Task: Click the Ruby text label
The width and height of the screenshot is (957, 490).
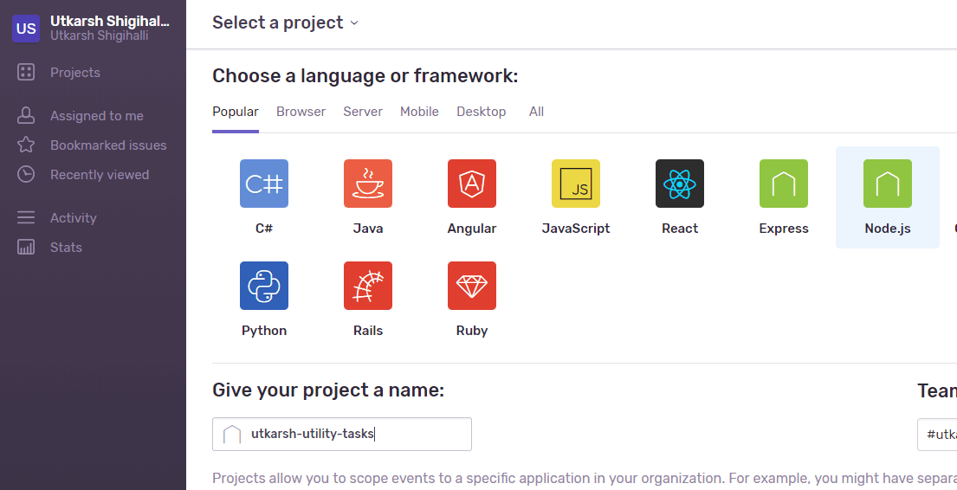Action: (472, 331)
